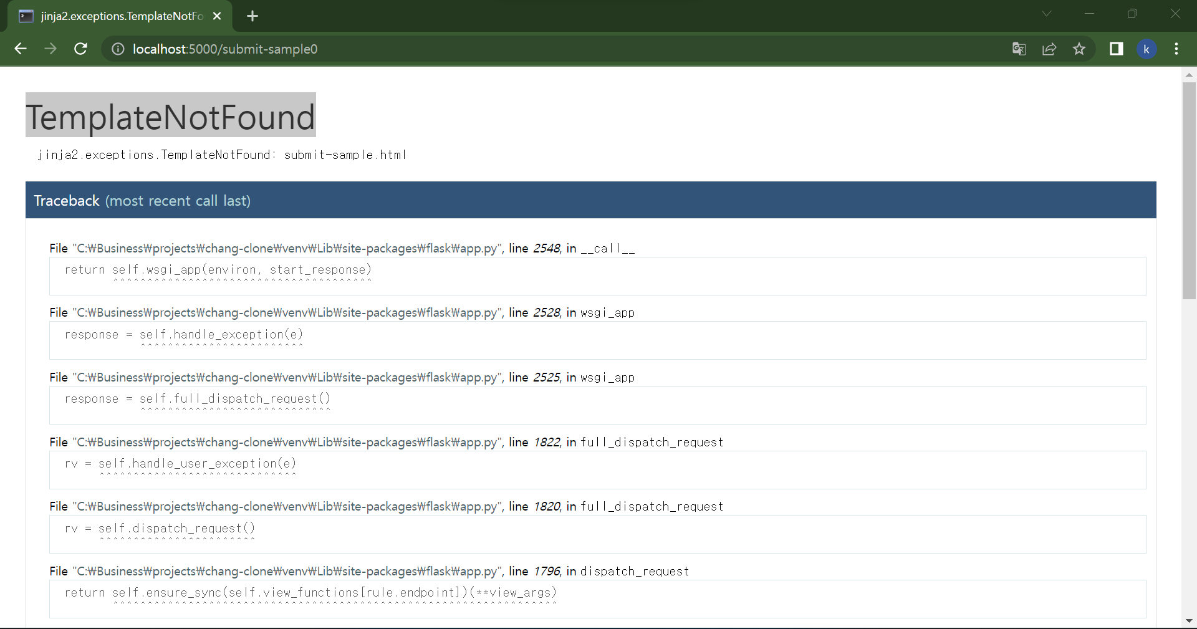Click the File line with line 1820
The width and height of the screenshot is (1197, 629).
(x=387, y=506)
